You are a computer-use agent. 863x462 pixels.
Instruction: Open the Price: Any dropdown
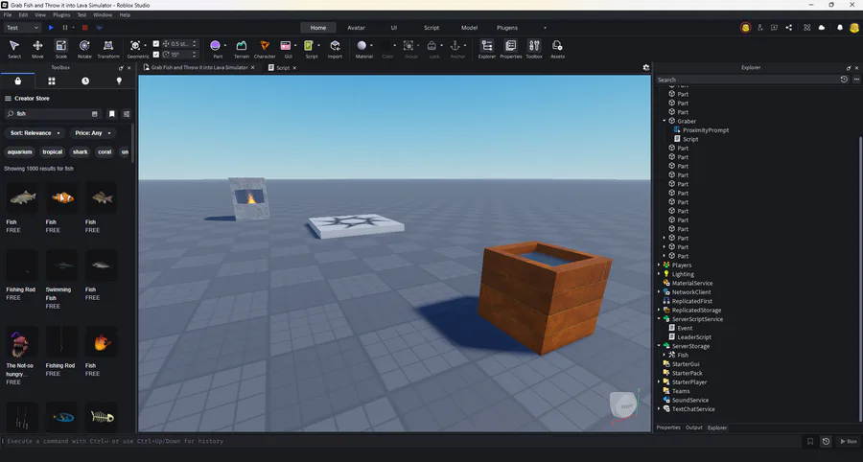click(x=93, y=133)
